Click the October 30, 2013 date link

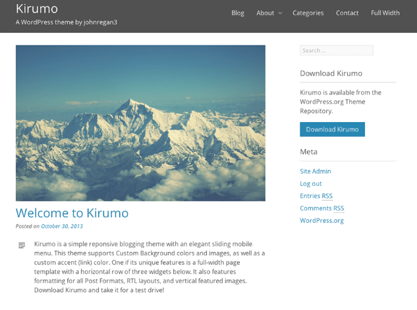point(62,226)
